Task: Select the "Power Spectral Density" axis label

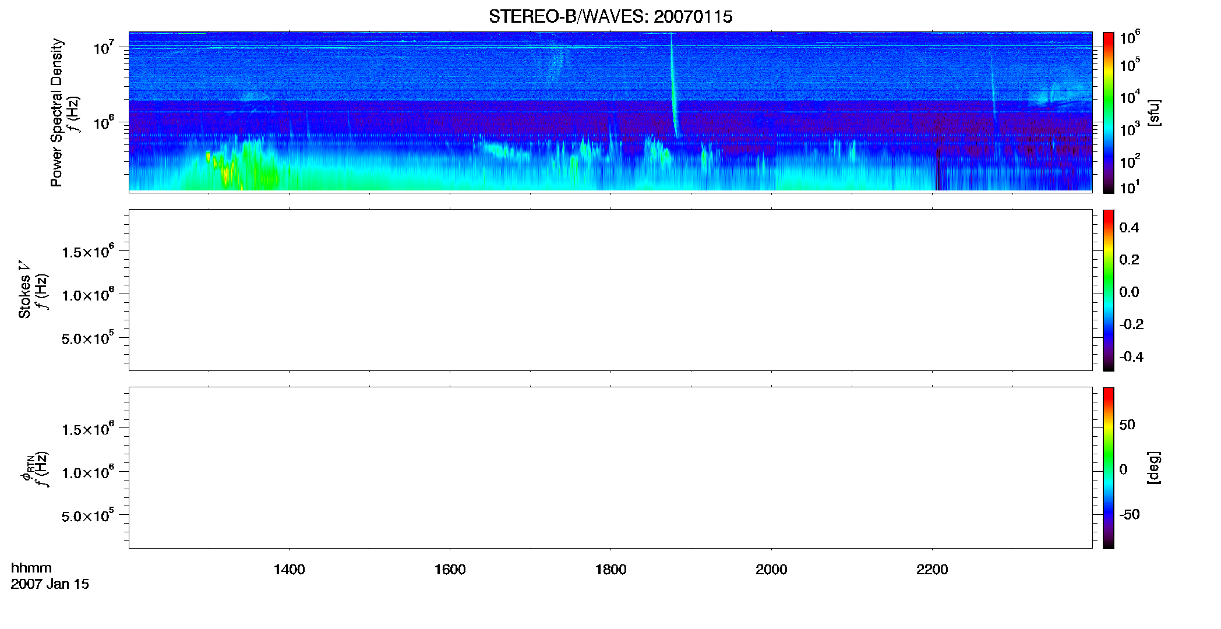Action: click(x=57, y=112)
